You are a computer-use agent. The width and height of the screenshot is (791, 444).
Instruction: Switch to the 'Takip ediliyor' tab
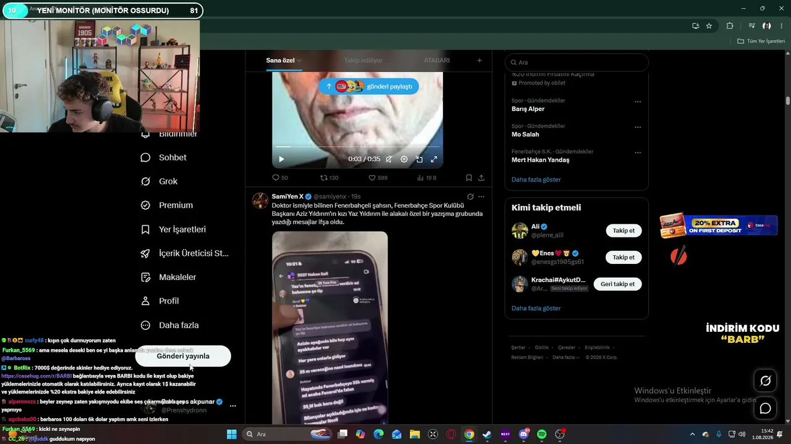tap(363, 60)
